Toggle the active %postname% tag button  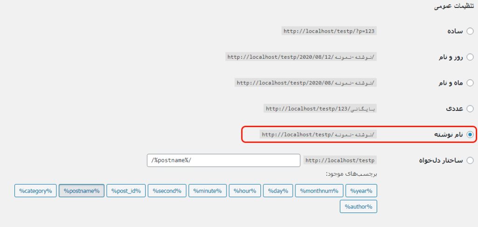click(x=82, y=191)
